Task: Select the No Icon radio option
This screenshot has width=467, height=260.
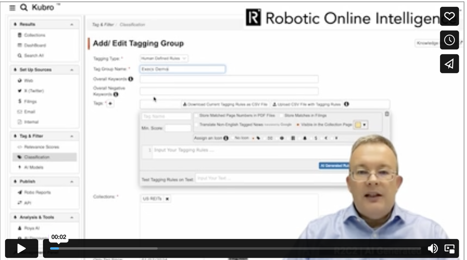Action: pyautogui.click(x=233, y=138)
